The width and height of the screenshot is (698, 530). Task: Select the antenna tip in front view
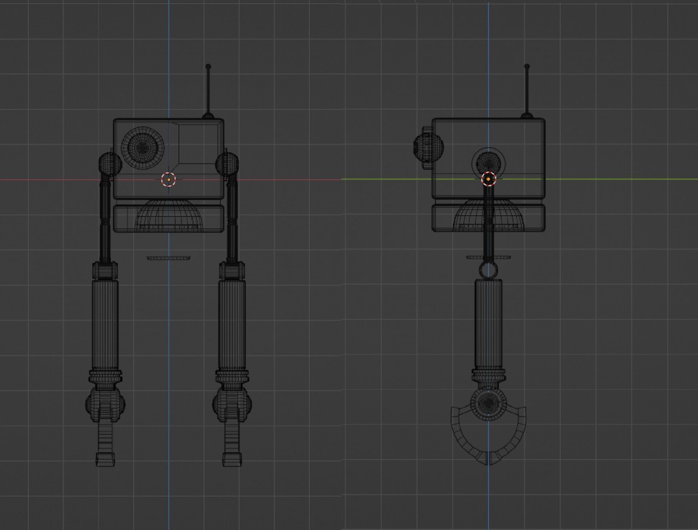point(208,67)
